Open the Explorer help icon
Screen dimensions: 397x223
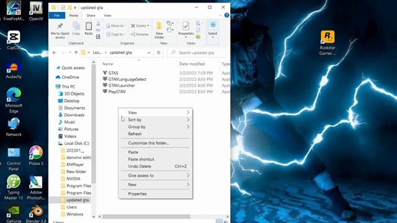pyautogui.click(x=226, y=15)
